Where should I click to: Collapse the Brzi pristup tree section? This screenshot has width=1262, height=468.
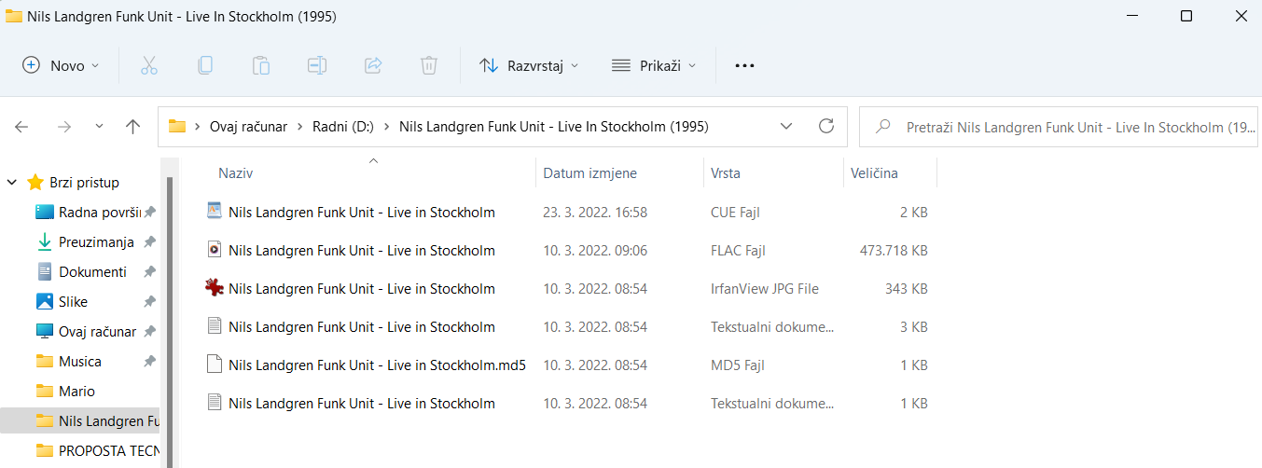coord(12,183)
